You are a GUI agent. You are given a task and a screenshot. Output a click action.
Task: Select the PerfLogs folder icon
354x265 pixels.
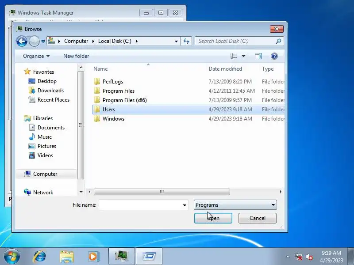click(x=97, y=81)
